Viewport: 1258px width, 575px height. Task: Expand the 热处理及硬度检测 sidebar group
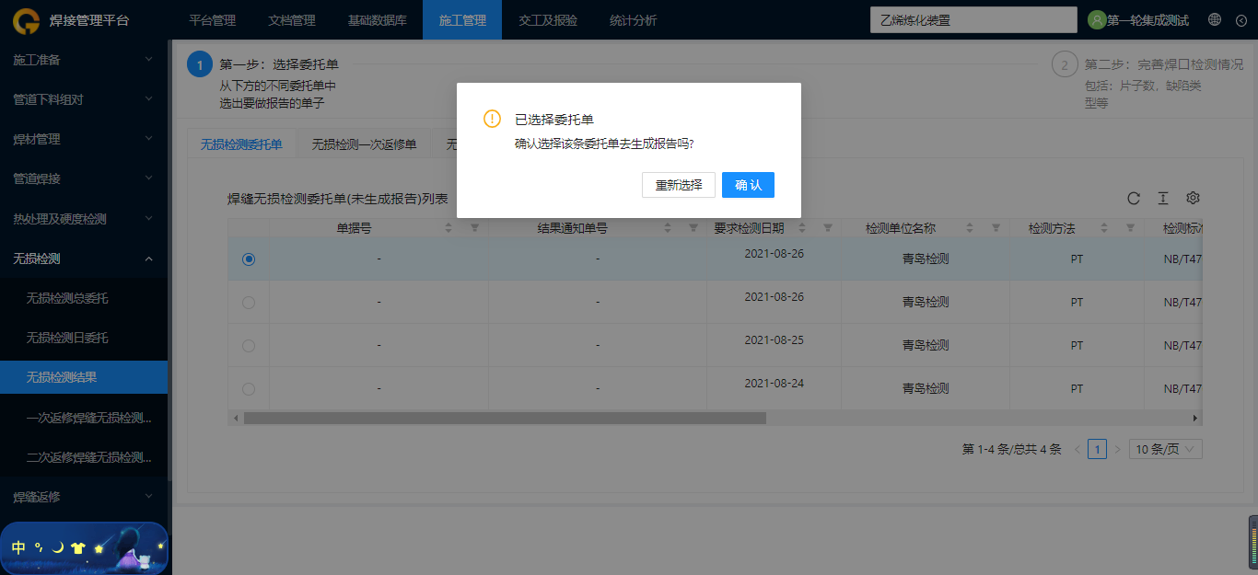pos(84,219)
